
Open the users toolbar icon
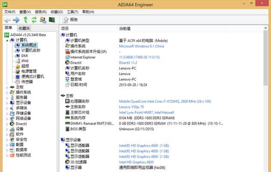(x=43, y=20)
